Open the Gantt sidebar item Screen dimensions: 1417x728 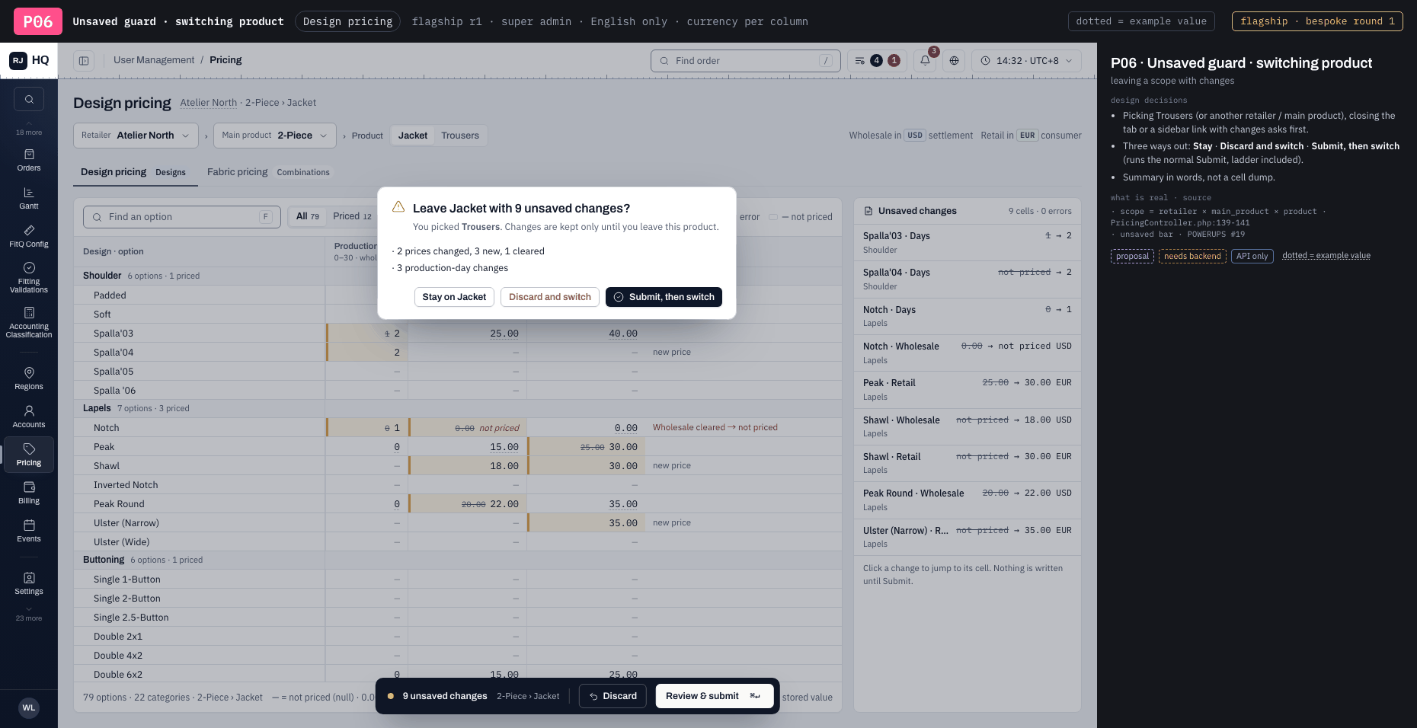pyautogui.click(x=29, y=198)
